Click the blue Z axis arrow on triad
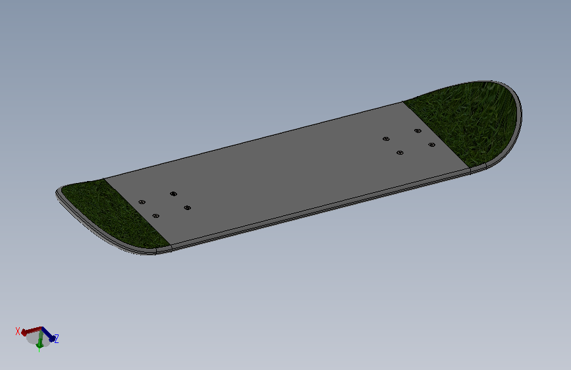The width and height of the screenshot is (571, 370). click(49, 335)
